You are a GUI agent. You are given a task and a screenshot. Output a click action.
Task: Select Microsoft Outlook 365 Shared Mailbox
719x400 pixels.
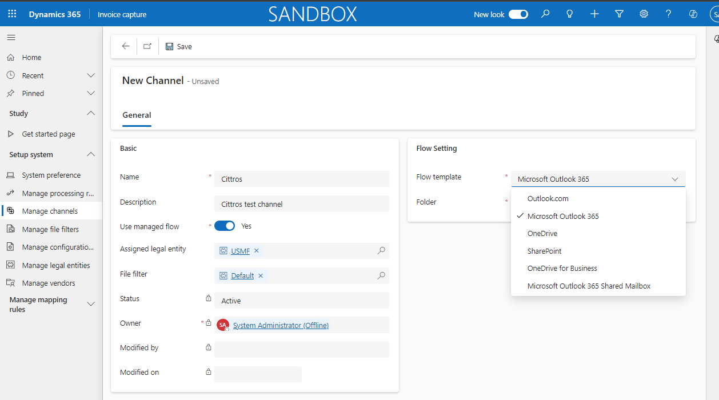tap(598, 286)
